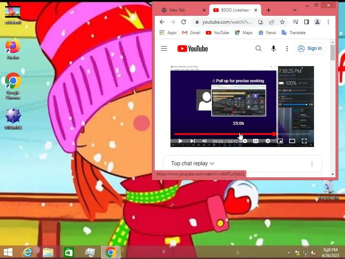This screenshot has height=259, width=345.
Task: Close the New Tab tab
Action: (204, 10)
